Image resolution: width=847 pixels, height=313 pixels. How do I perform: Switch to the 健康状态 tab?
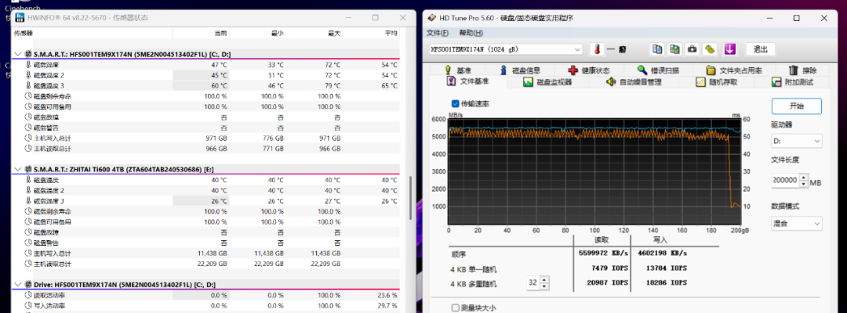[589, 70]
